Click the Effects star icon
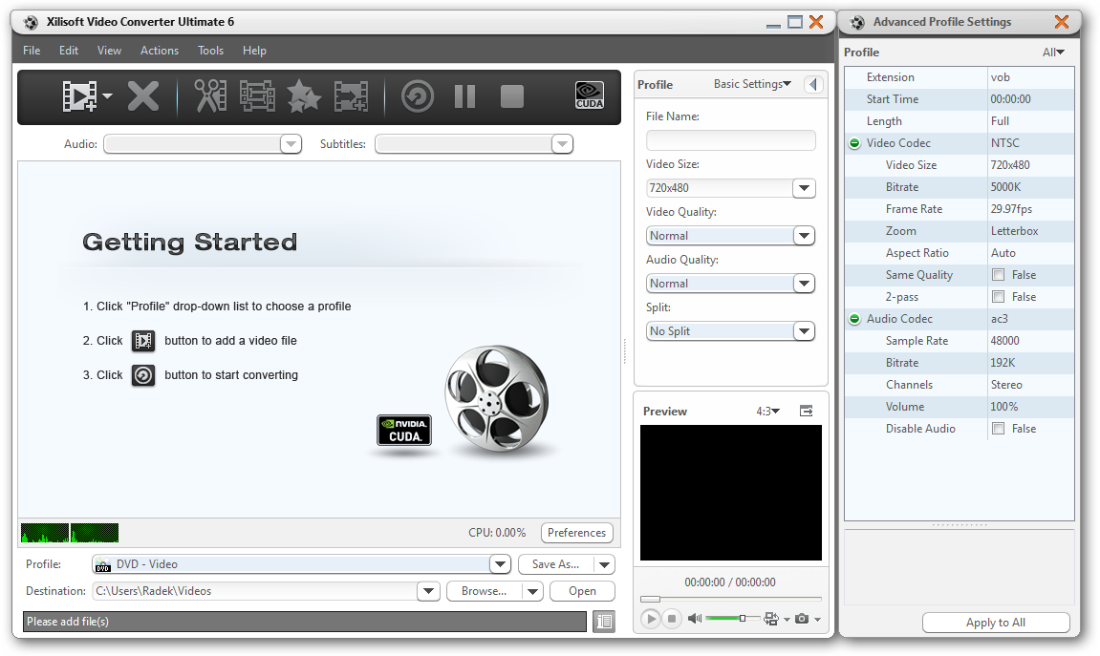Screen dimensions: 1100x656 tap(304, 96)
